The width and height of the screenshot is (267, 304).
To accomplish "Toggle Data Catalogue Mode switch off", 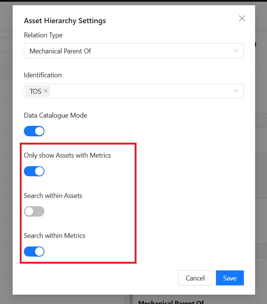I will click(x=34, y=131).
